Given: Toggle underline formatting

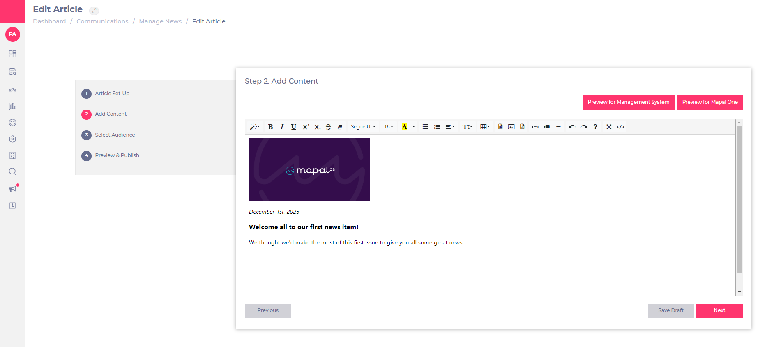Looking at the screenshot, I should tap(293, 127).
